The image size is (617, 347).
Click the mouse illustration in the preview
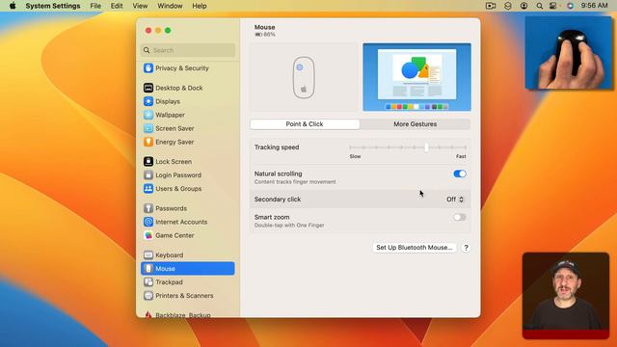[304, 77]
